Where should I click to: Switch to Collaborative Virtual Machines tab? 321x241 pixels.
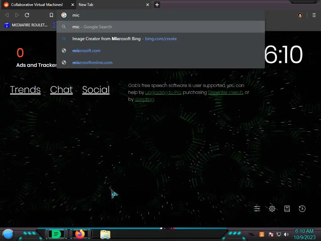tap(39, 5)
